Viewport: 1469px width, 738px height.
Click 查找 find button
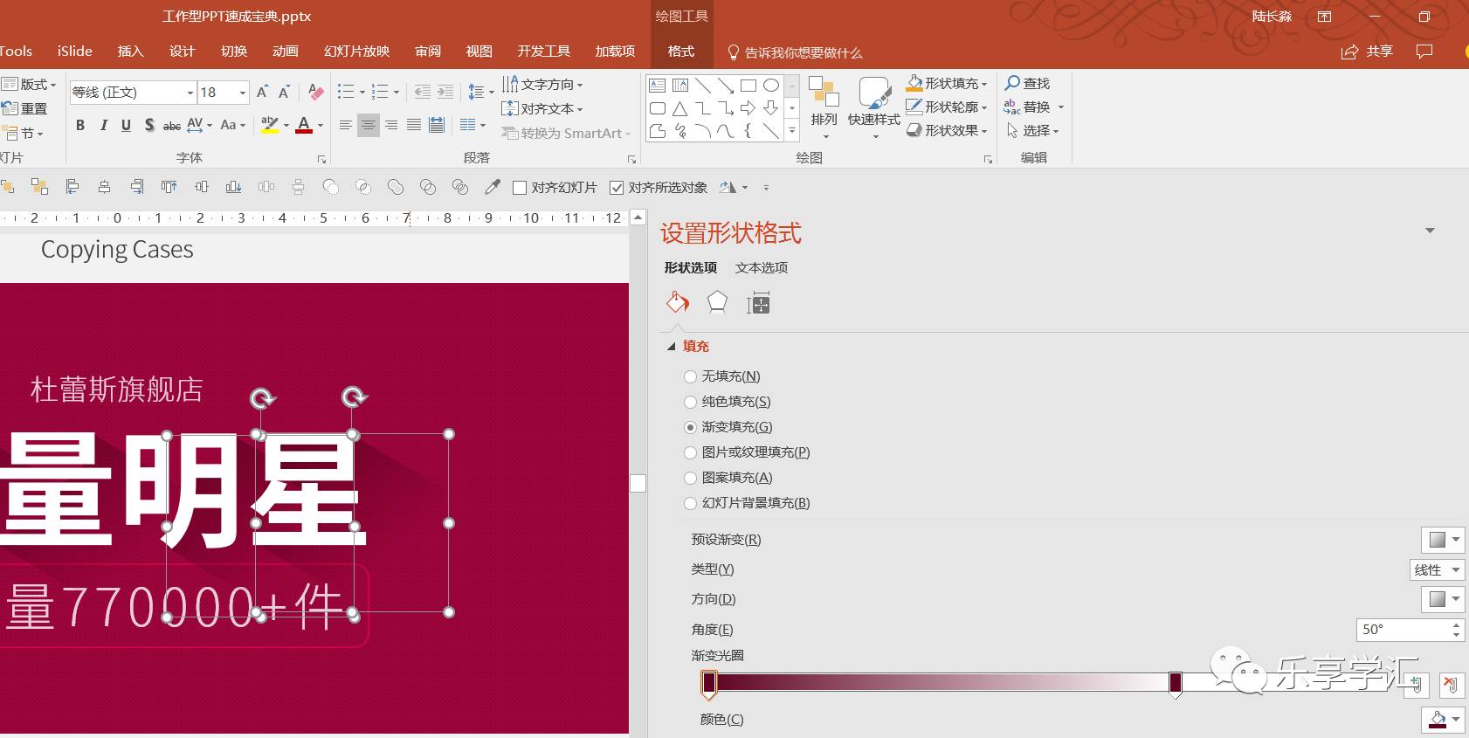coord(1028,83)
